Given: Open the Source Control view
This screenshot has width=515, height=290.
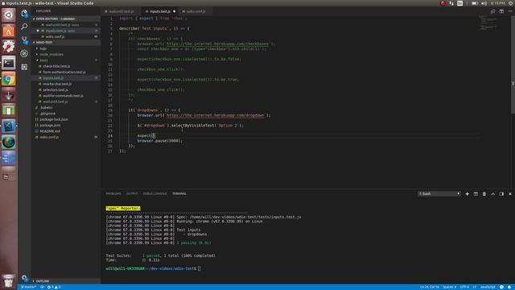Looking at the screenshot, I should click(24, 40).
